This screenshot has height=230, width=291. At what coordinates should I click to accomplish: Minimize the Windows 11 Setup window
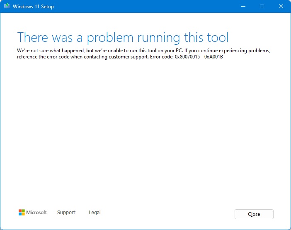[x=243, y=7]
